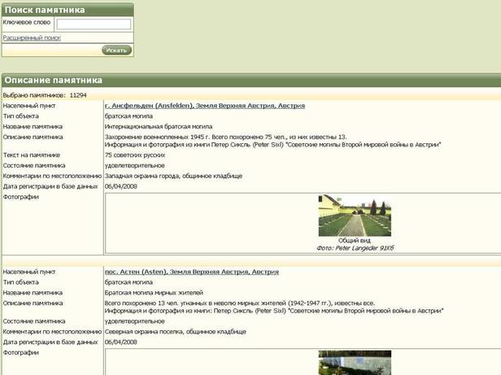The height and width of the screenshot is (375, 501).
Task: Select the 'Интернациональная братская могила' name text
Action: point(159,127)
